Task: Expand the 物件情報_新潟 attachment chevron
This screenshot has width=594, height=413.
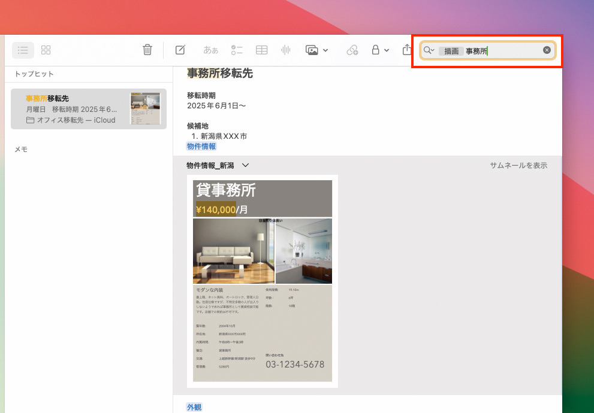Action: click(x=246, y=165)
